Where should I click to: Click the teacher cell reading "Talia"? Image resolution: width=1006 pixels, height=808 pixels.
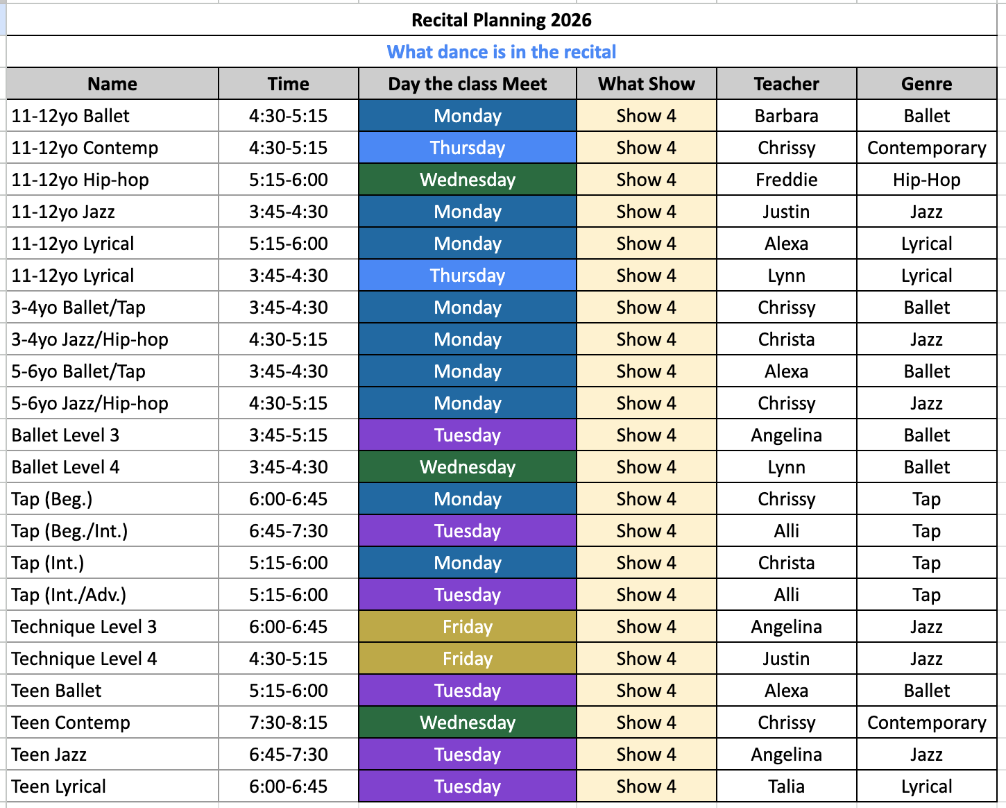click(786, 786)
